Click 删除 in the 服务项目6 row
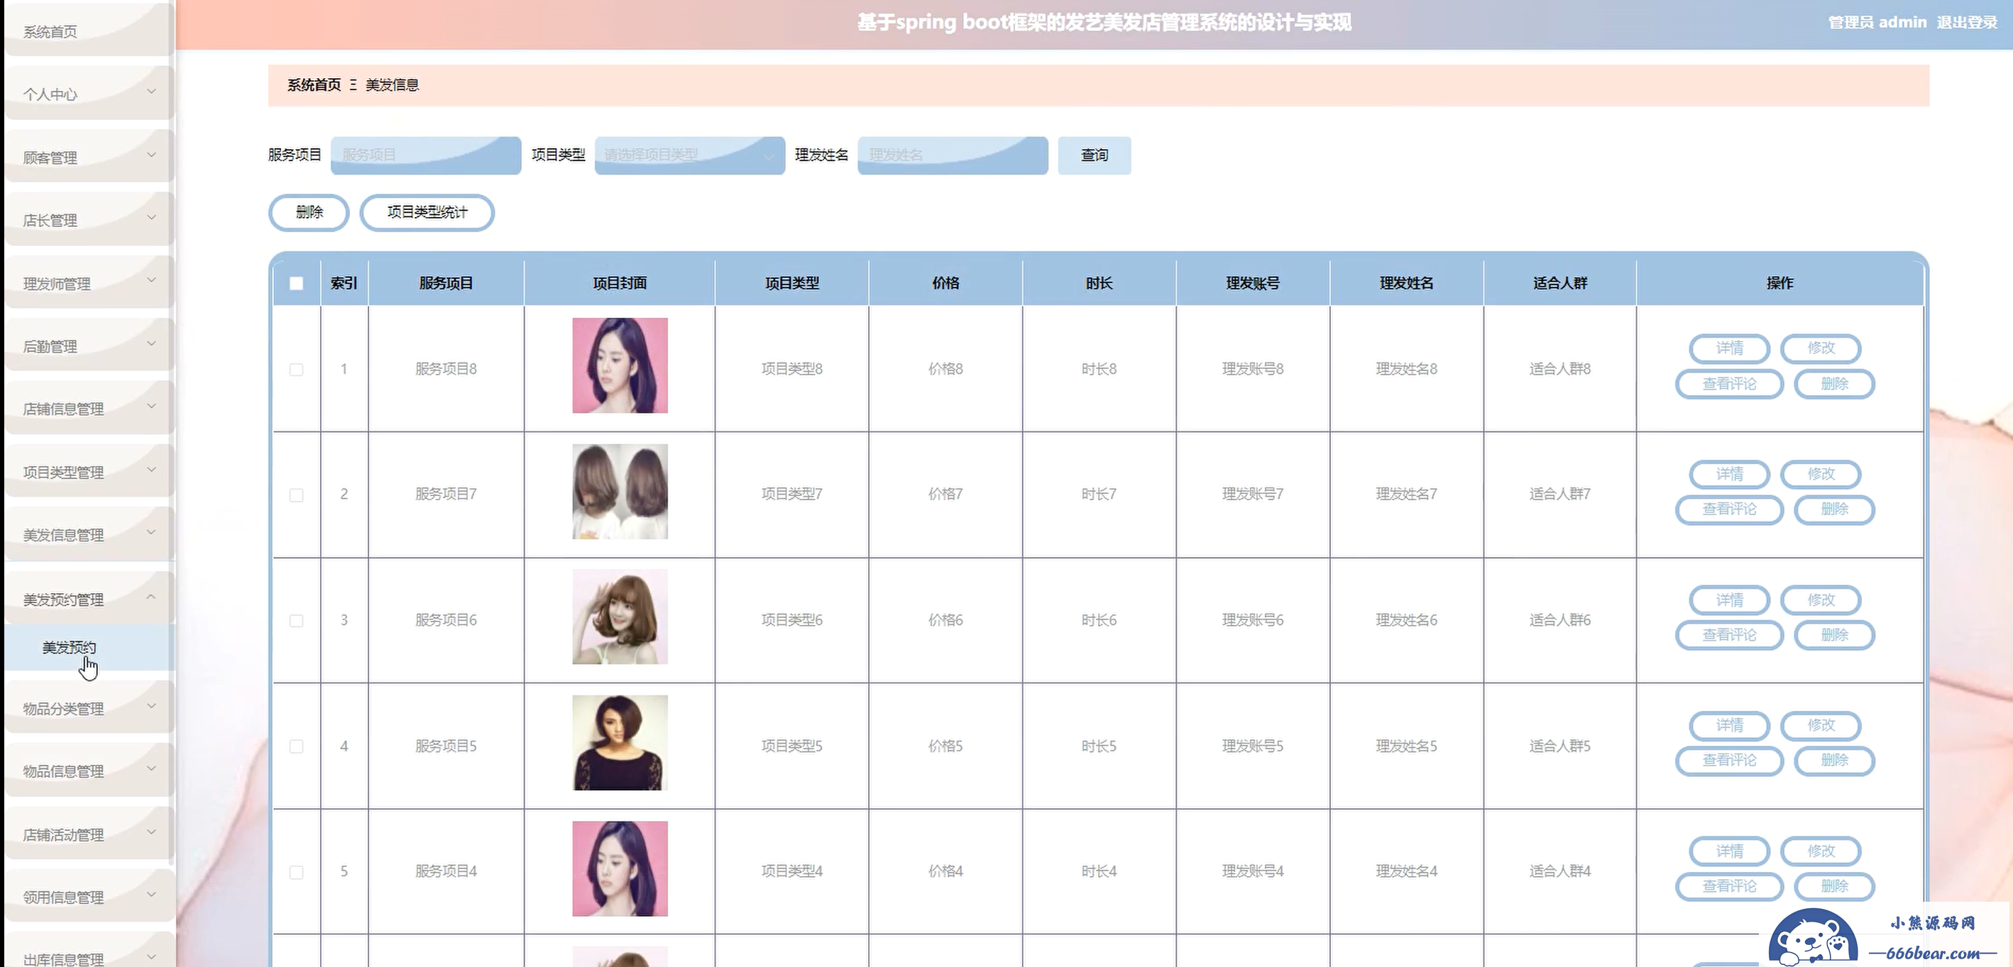Viewport: 2013px width, 967px height. pyautogui.click(x=1834, y=636)
